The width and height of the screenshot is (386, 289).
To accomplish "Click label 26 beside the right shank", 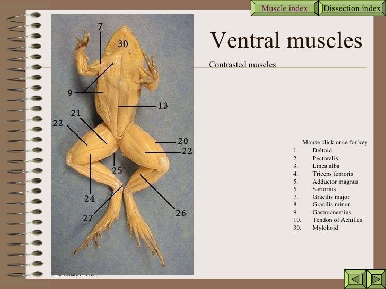I will point(181,213).
